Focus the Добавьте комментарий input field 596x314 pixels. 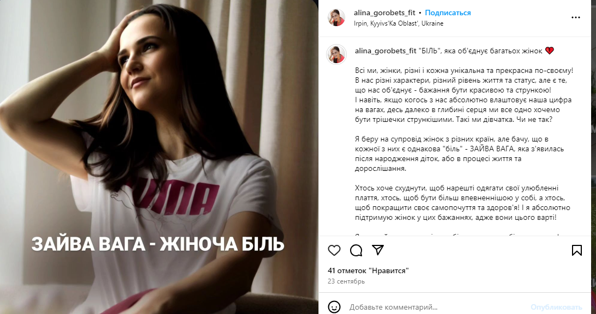click(437, 307)
